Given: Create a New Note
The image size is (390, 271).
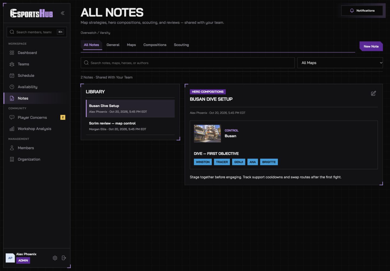Looking at the screenshot, I should pyautogui.click(x=371, y=46).
